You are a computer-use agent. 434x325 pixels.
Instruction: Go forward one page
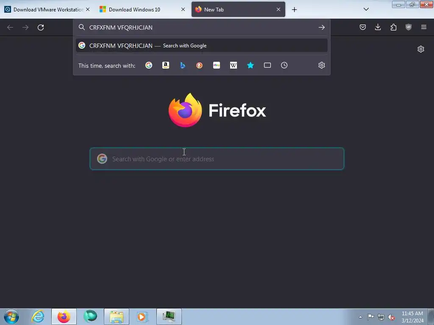pos(25,28)
